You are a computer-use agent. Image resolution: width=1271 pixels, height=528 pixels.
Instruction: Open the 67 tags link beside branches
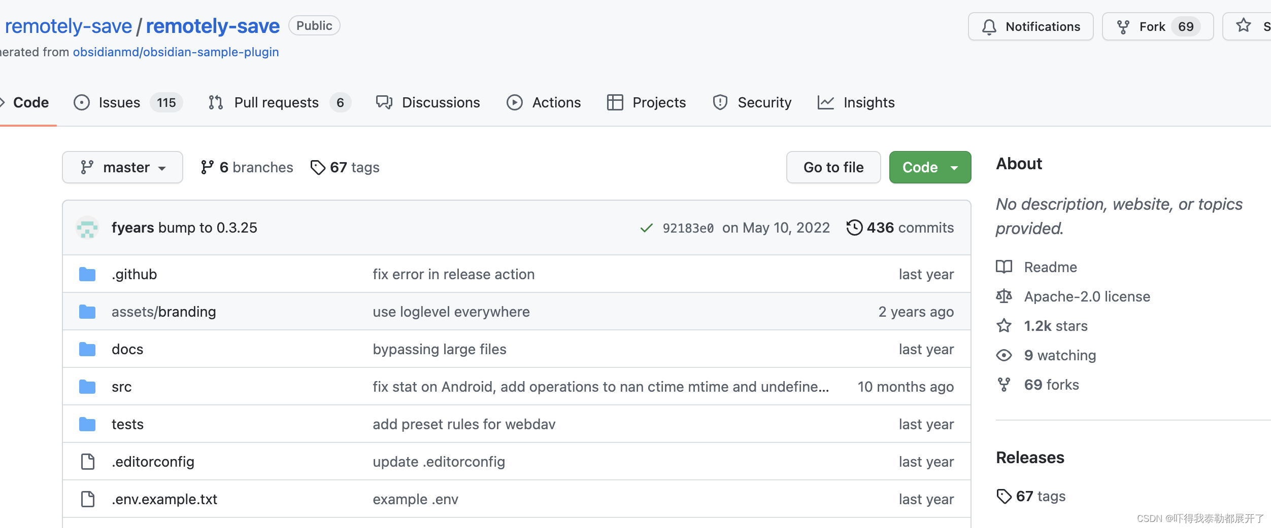click(345, 167)
